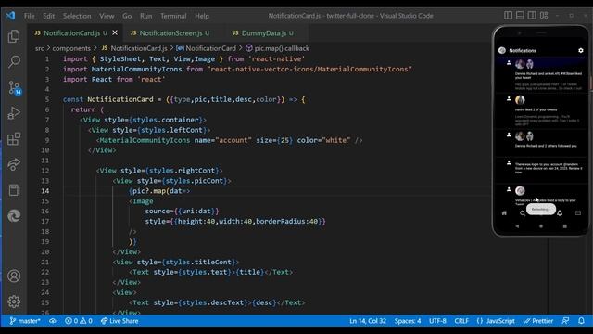The image size is (593, 334).
Task: Open the Go menu
Action: tap(127, 16)
